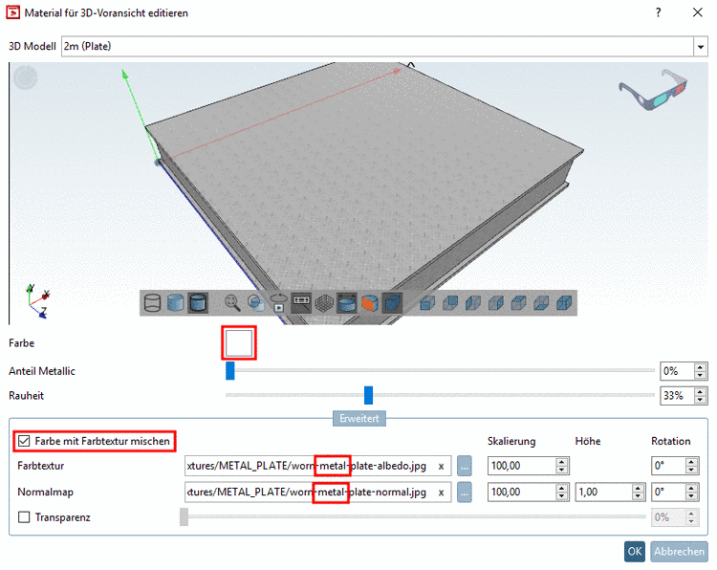Browse for Normalmap file with ... button
The image size is (717, 570).
(464, 493)
